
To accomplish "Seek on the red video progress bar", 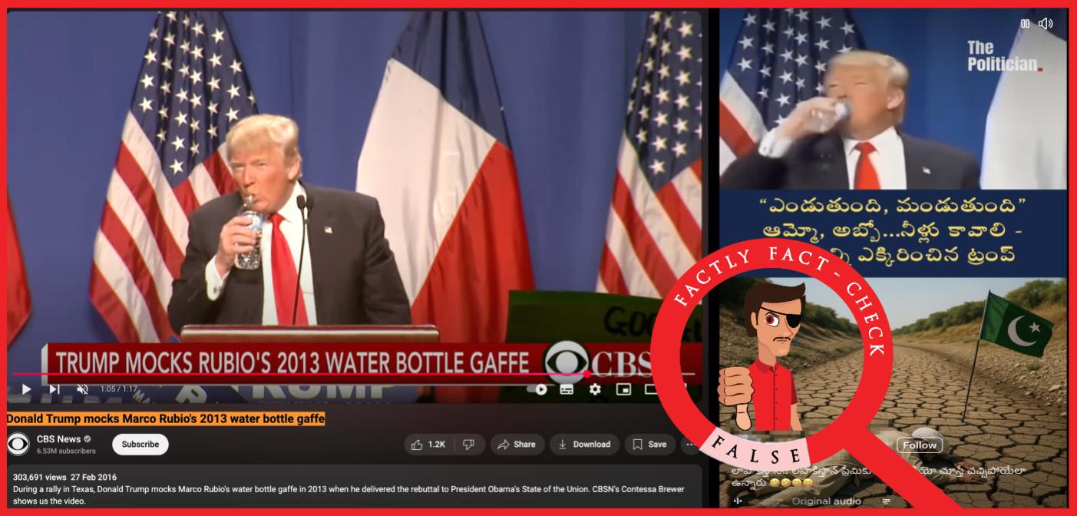I will (x=354, y=375).
